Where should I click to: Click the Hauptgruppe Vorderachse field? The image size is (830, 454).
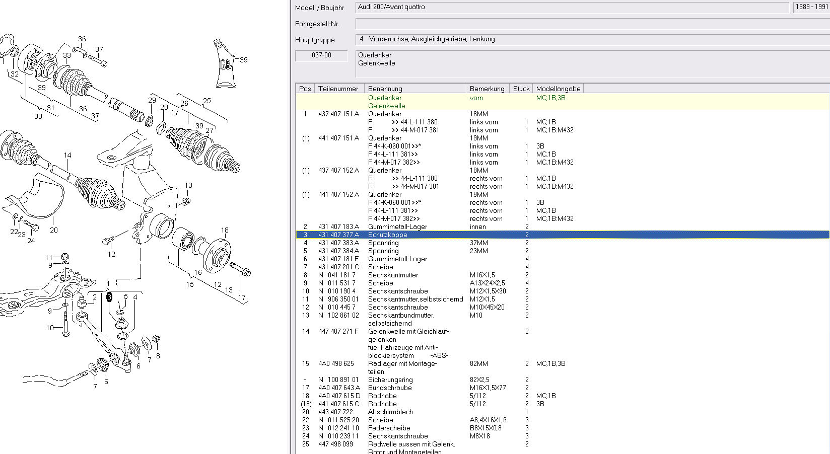click(592, 39)
